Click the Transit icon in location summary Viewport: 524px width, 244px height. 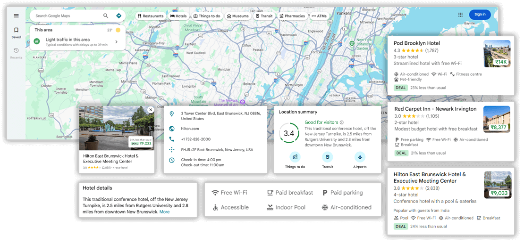click(x=328, y=157)
